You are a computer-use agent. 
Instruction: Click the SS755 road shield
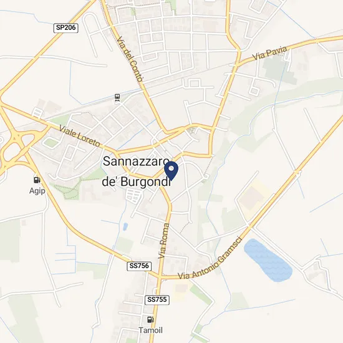pos(157,299)
